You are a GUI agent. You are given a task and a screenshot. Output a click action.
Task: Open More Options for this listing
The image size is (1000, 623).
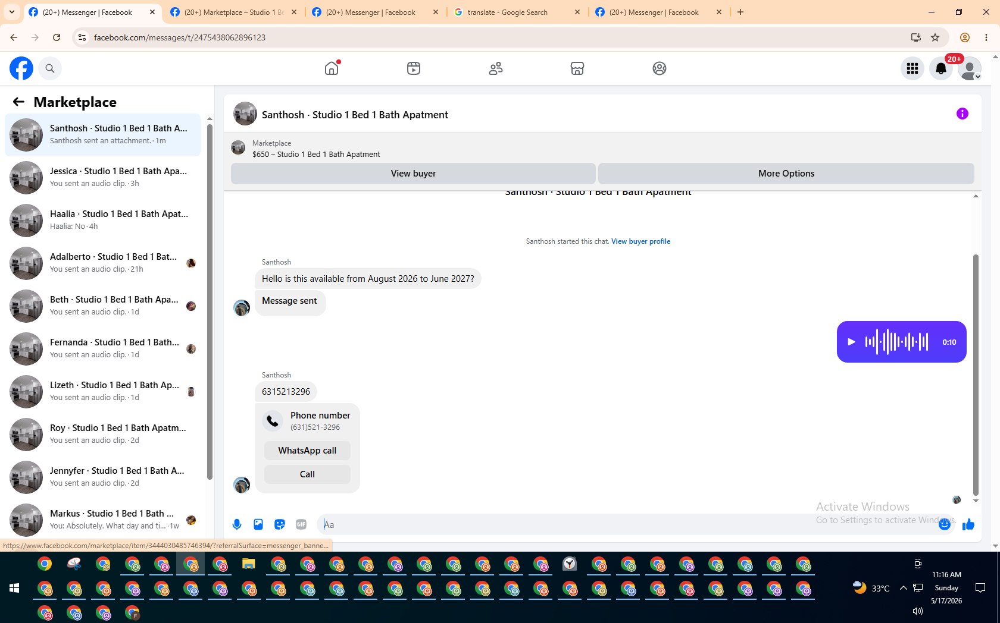786,174
